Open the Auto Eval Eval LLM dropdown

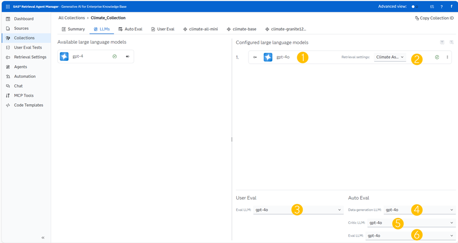point(411,235)
